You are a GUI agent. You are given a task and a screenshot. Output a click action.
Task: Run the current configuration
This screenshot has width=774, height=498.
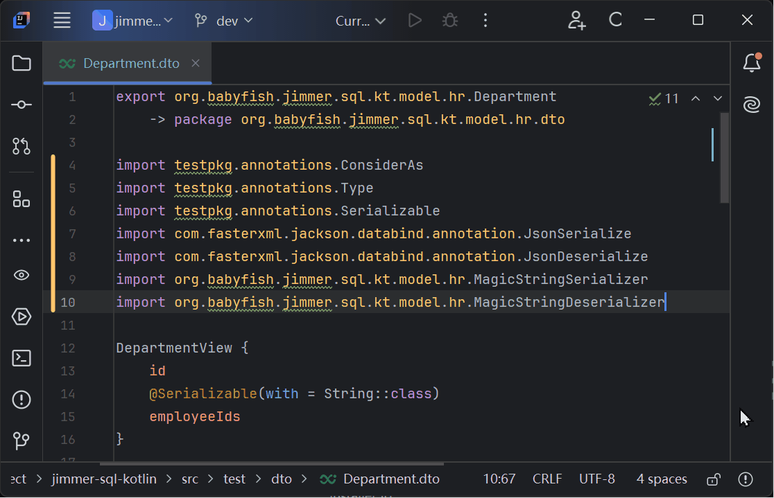pos(415,20)
